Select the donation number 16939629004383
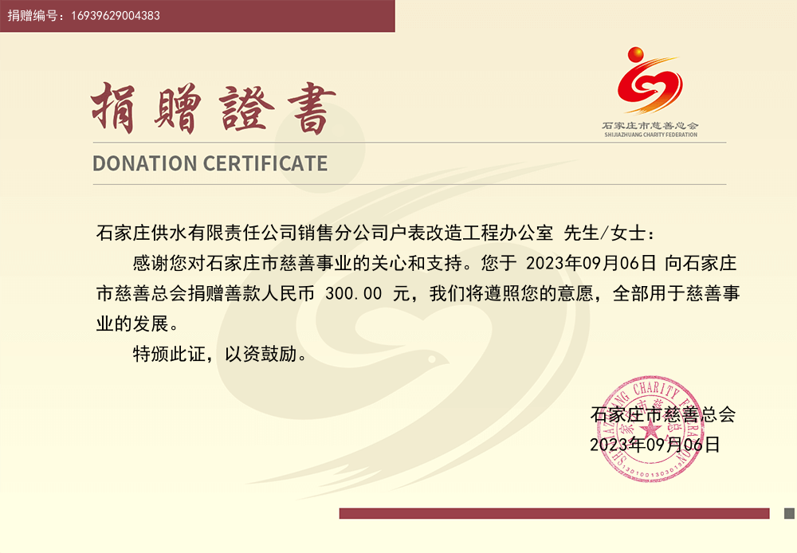The height and width of the screenshot is (553, 797). (116, 16)
